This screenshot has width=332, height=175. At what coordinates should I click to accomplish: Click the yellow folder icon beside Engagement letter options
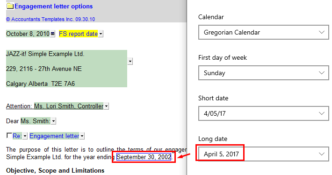10,6
